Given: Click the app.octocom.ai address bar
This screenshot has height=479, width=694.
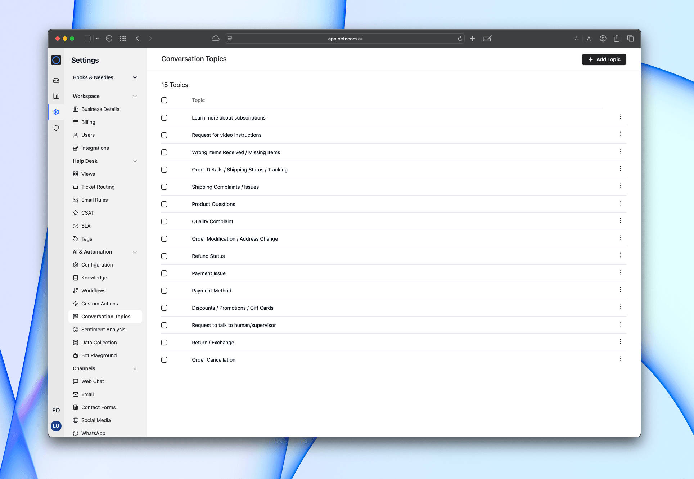Looking at the screenshot, I should point(344,39).
